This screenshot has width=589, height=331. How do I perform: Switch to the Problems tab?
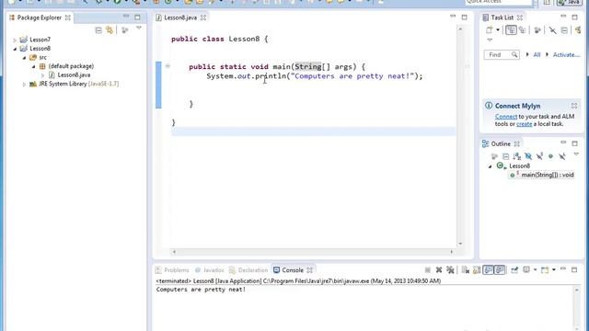click(176, 270)
